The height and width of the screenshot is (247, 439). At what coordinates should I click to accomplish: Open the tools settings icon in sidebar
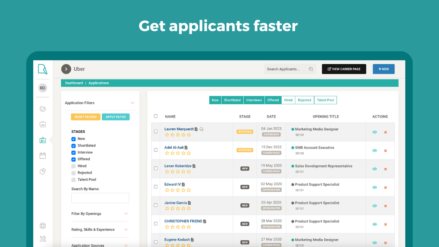[x=43, y=239]
